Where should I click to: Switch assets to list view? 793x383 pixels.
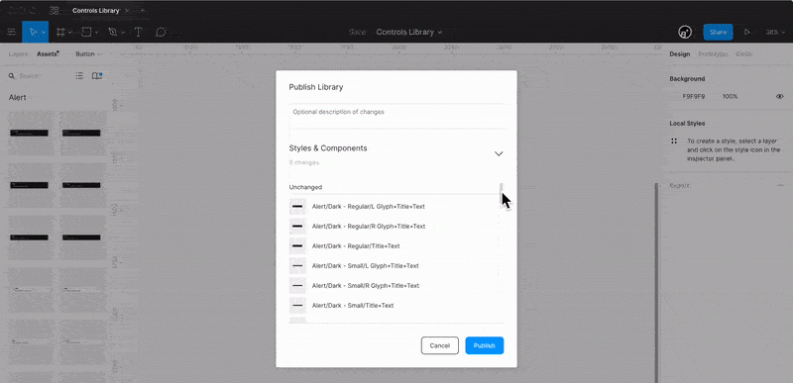[79, 75]
